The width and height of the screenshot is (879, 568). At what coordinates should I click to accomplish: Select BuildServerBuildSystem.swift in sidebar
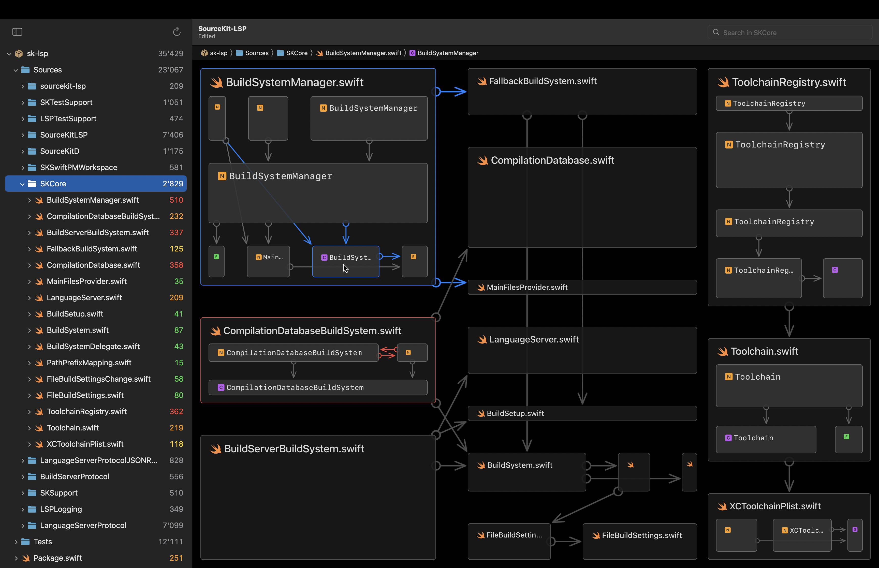(96, 232)
